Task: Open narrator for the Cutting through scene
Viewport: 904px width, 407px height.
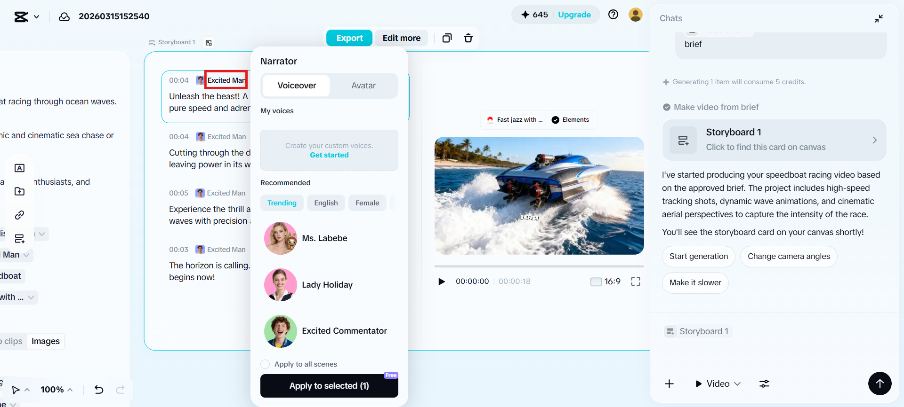Action: pyautogui.click(x=221, y=137)
